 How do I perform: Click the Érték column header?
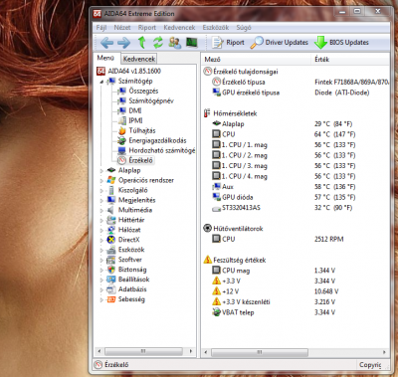click(x=351, y=60)
